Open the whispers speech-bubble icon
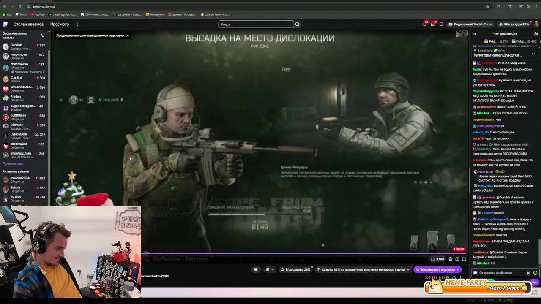 pos(441,24)
